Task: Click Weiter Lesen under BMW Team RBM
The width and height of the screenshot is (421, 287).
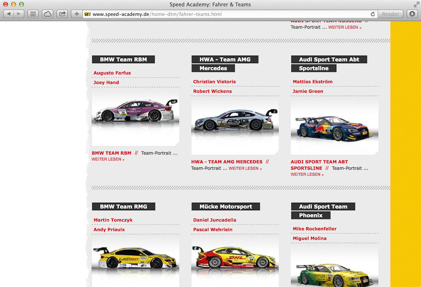Action: click(x=108, y=159)
